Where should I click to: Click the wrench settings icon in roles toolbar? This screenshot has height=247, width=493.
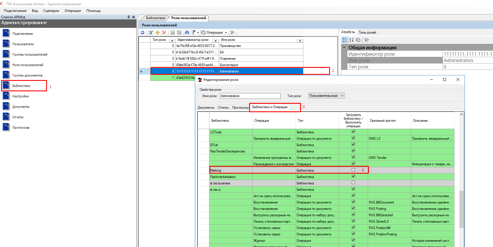[232, 32]
